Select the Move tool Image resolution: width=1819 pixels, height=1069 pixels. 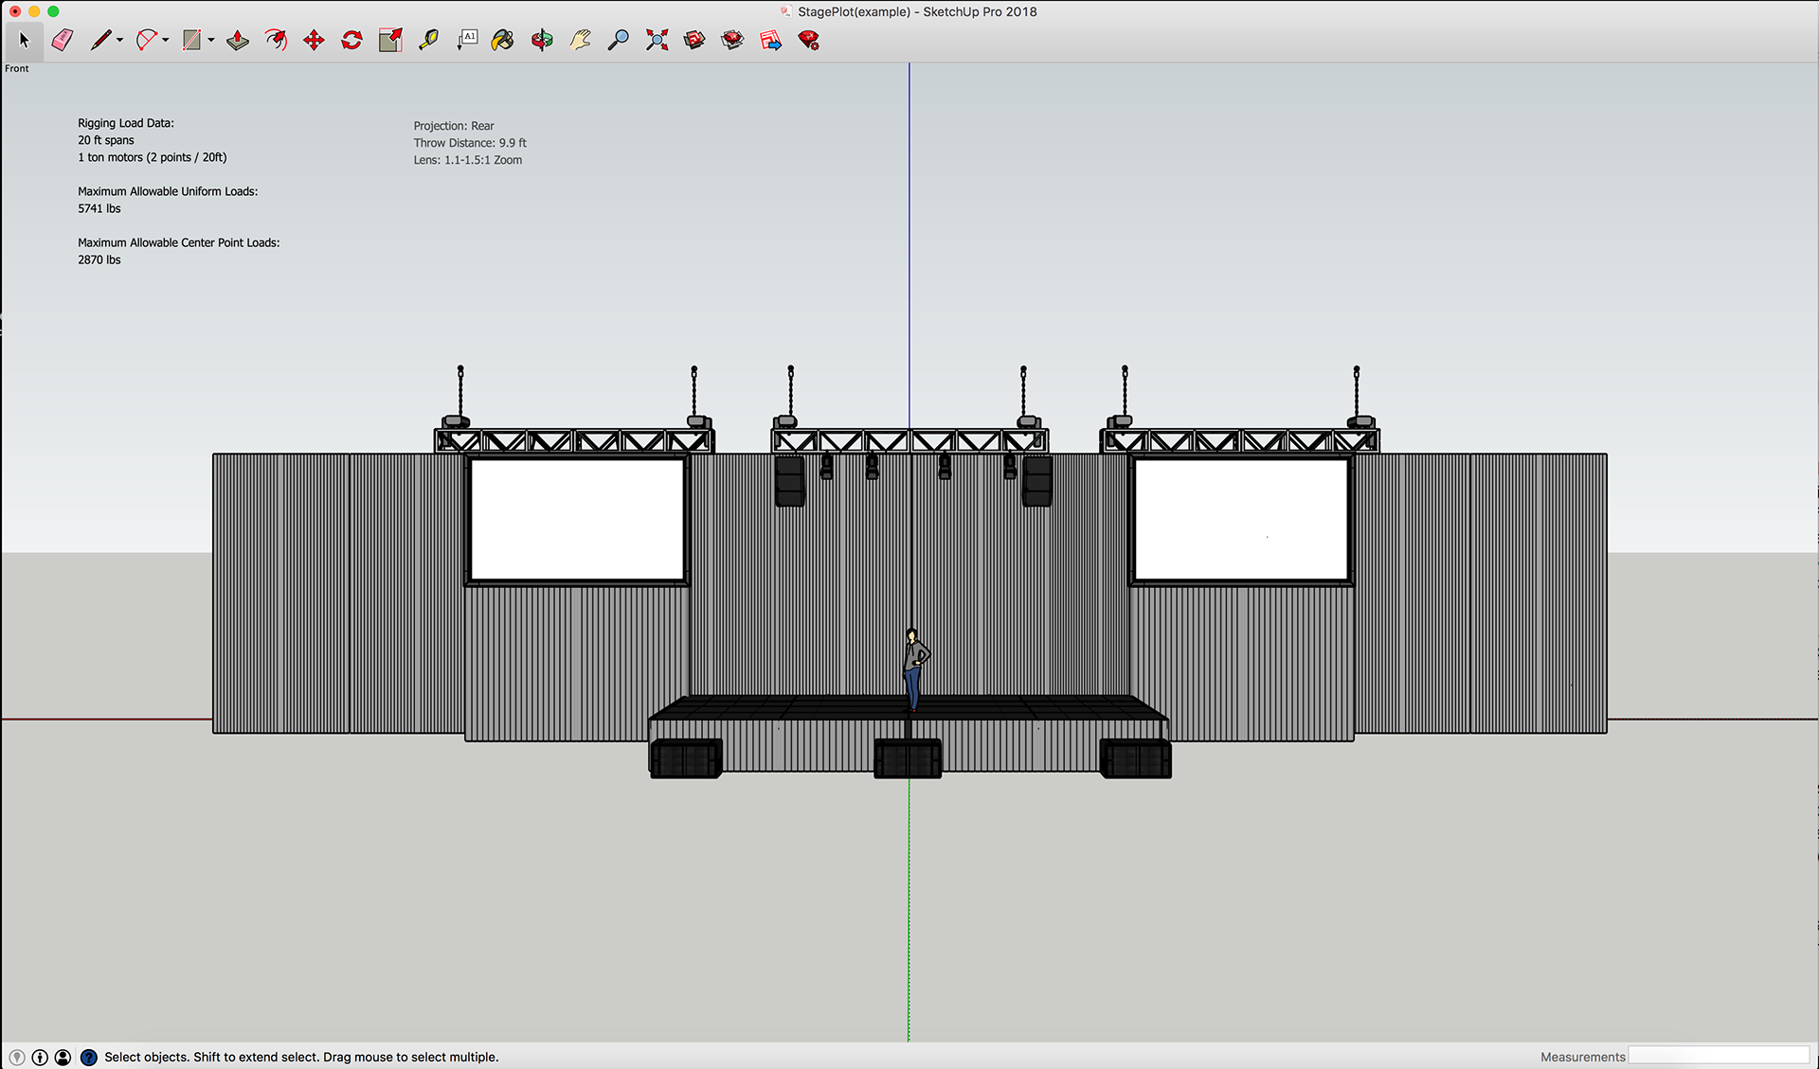coord(314,40)
